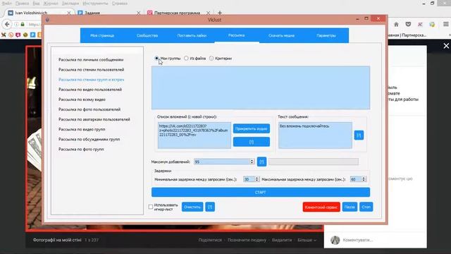The height and width of the screenshot is (254, 451).
Task: Click the Пауза button
Action: pos(350,207)
